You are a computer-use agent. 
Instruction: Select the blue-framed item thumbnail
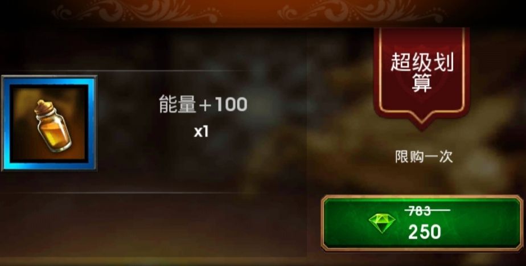50,123
